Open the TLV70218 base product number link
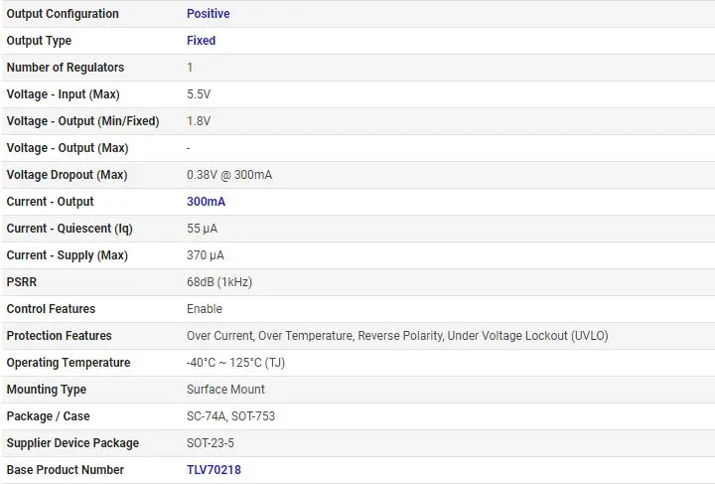Viewport: 715px width, 484px height. tap(214, 470)
